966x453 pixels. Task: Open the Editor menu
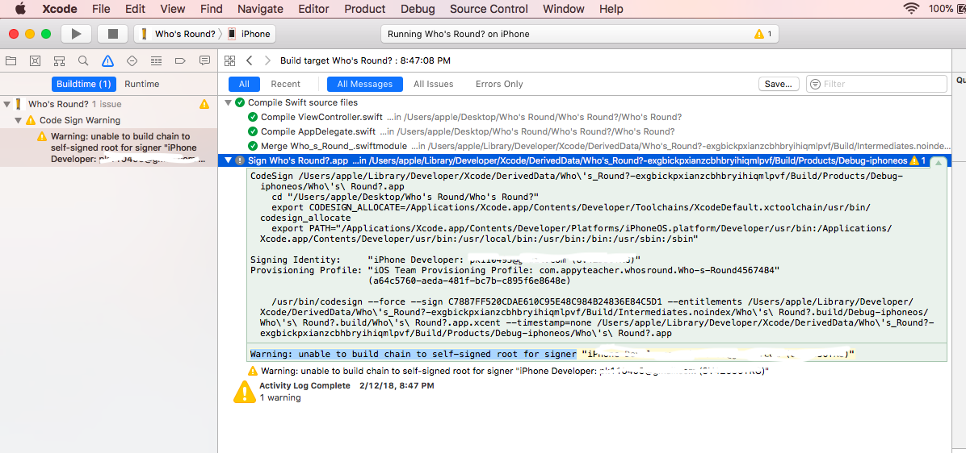313,9
